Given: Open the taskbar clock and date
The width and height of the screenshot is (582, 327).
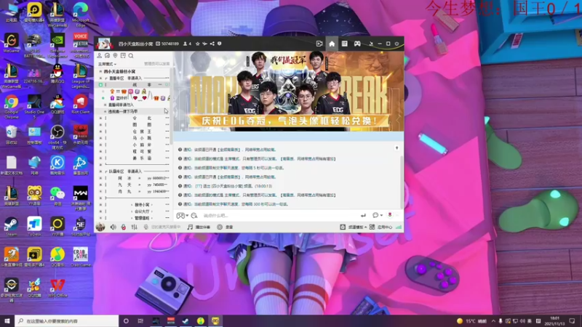Looking at the screenshot, I should coord(554,321).
